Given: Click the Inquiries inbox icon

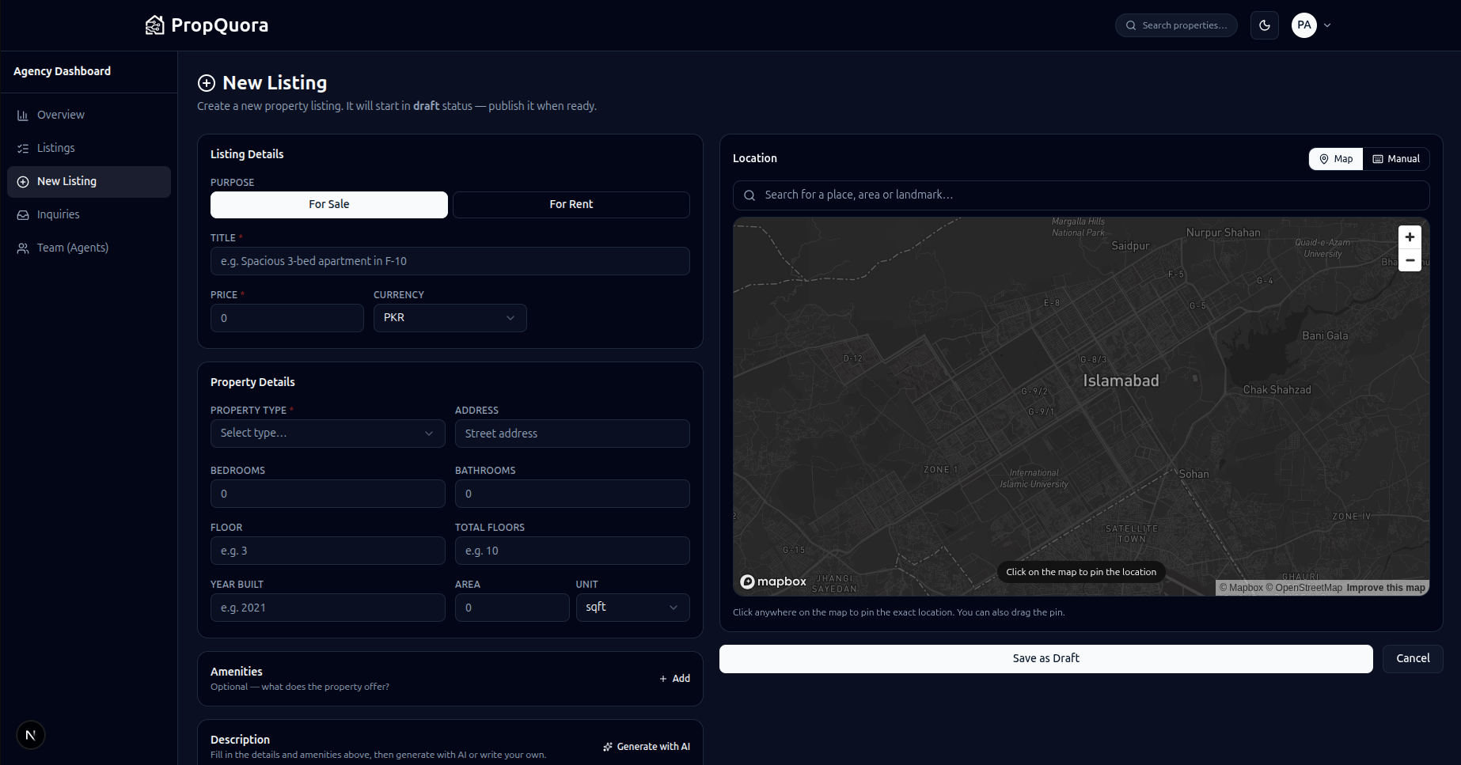Looking at the screenshot, I should pyautogui.click(x=23, y=215).
